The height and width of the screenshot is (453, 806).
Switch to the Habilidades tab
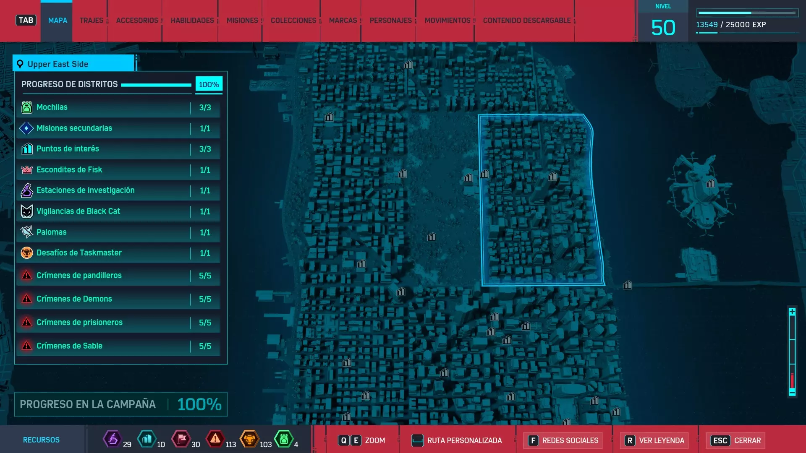point(192,21)
